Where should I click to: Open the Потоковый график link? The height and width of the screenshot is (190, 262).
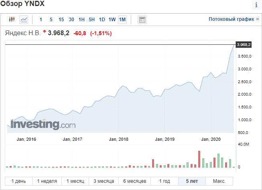point(234,19)
